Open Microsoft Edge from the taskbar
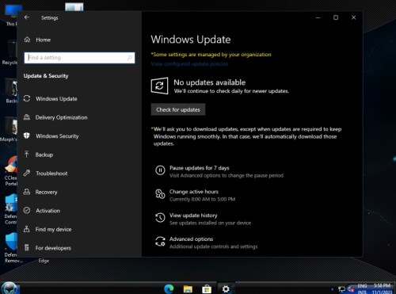396x294 pixels. pyautogui.click(x=169, y=288)
